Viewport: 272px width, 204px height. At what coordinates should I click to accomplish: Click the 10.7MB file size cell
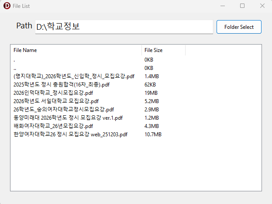(x=153, y=135)
